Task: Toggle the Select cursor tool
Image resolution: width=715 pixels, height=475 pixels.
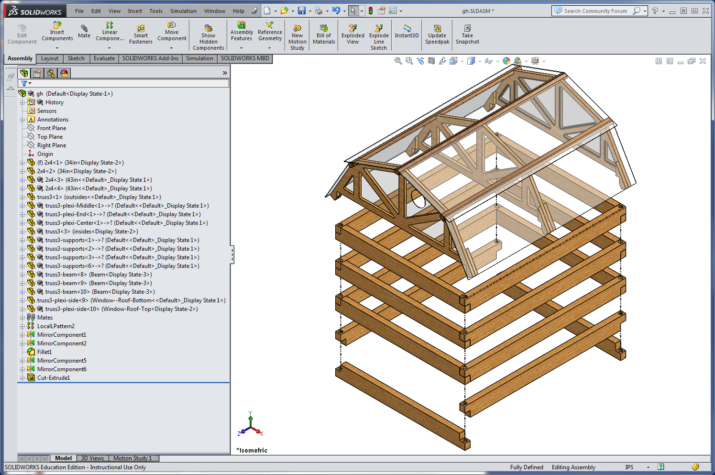Action: (x=353, y=11)
